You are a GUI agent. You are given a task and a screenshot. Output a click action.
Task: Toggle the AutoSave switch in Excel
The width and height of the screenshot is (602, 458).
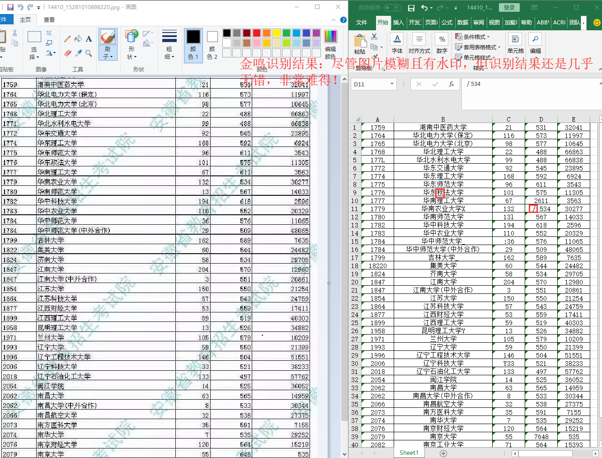(392, 8)
